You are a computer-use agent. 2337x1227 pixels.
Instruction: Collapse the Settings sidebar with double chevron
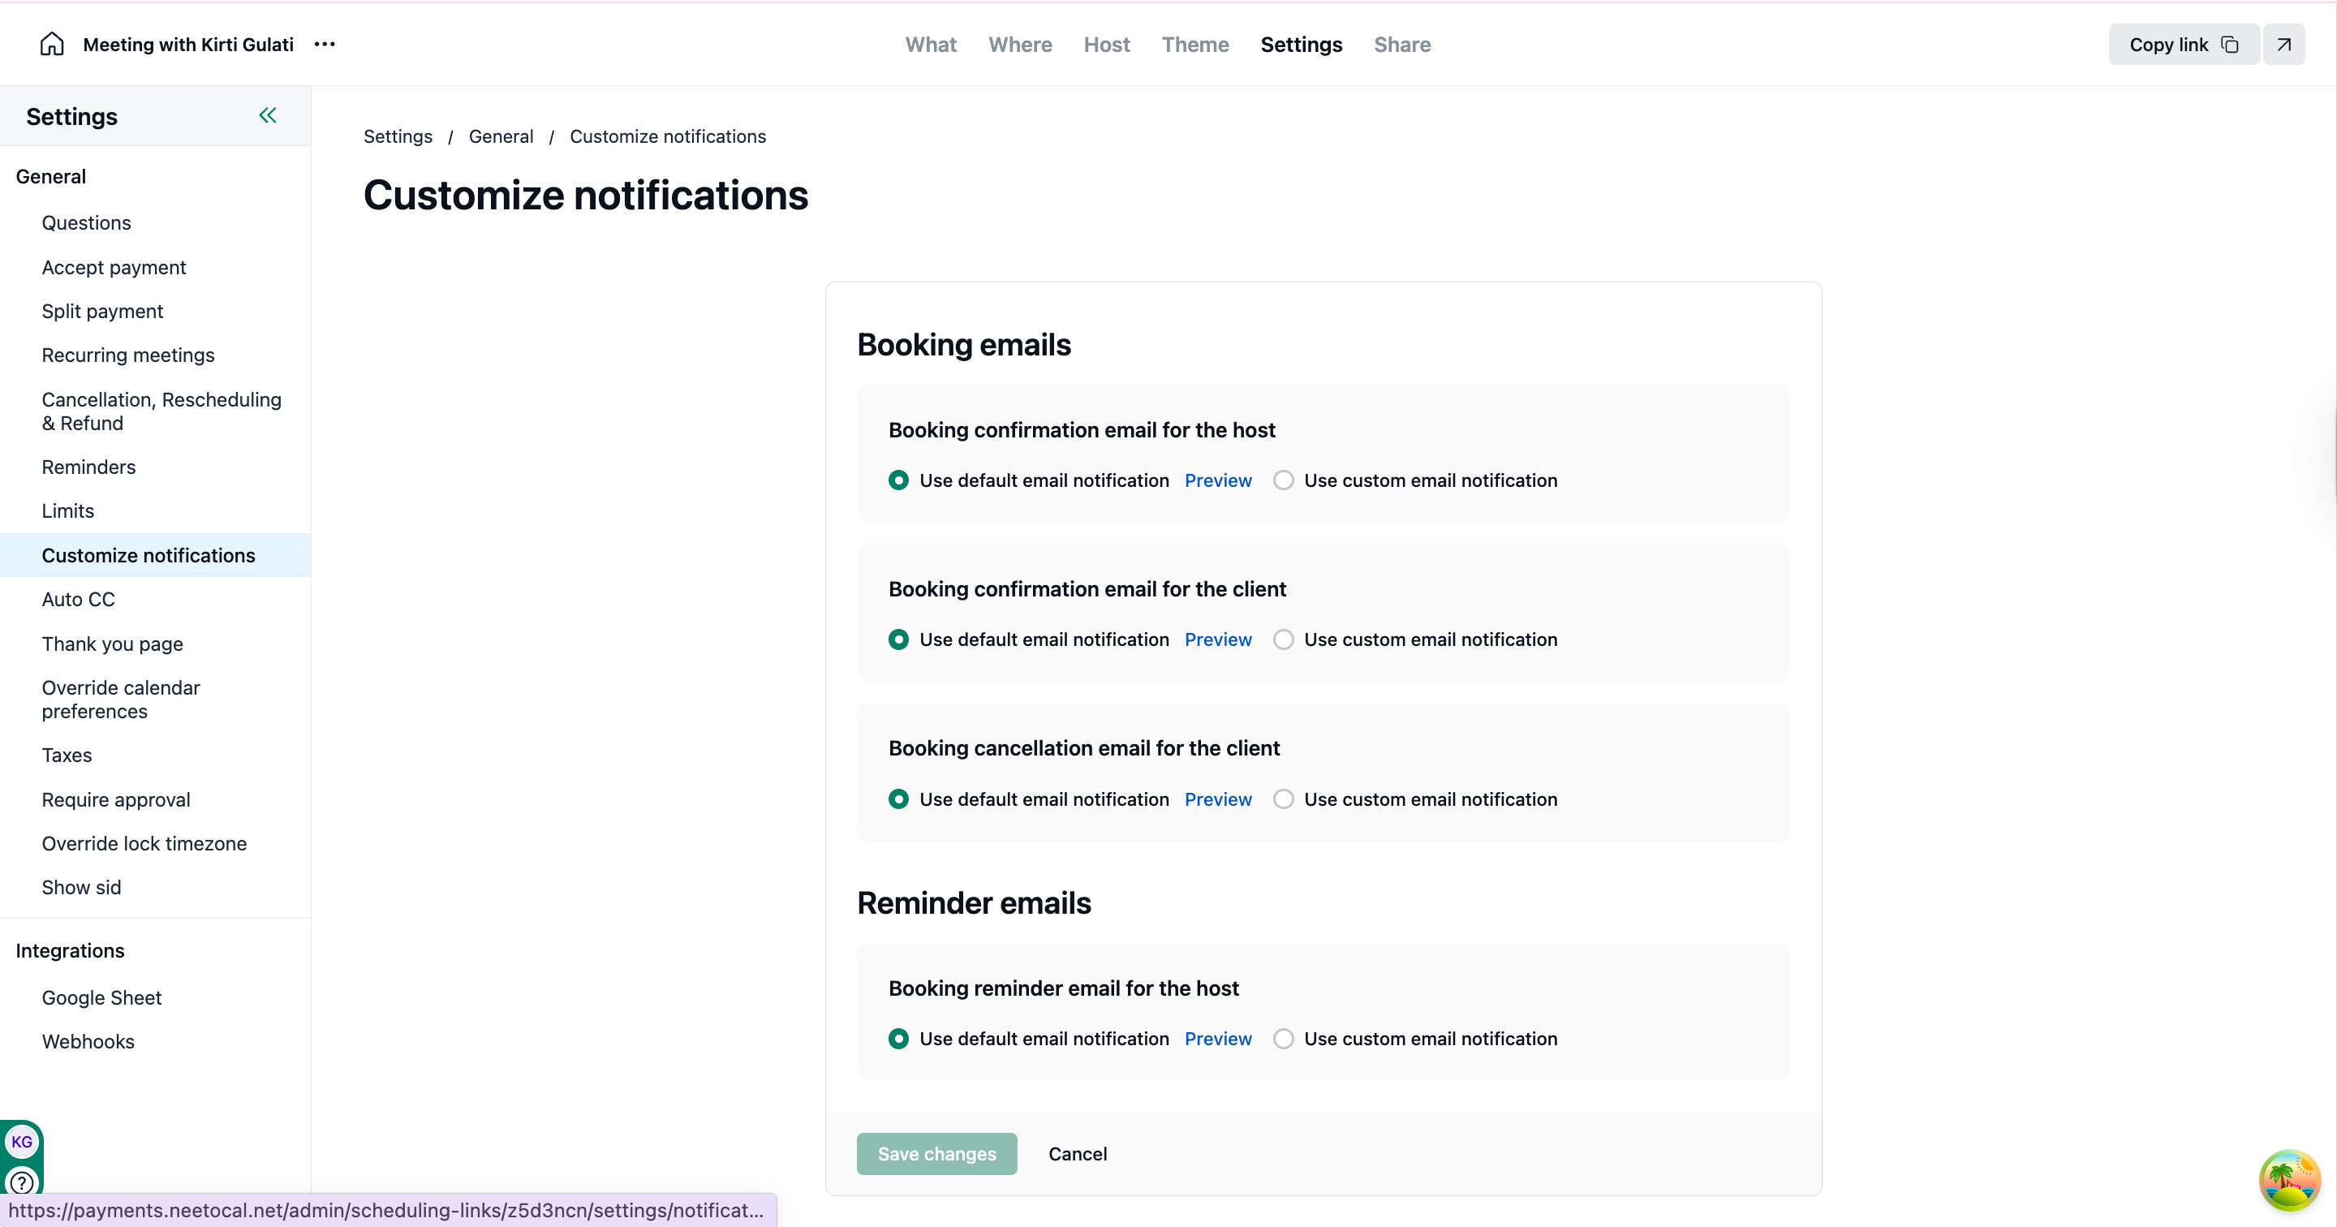[x=268, y=115]
